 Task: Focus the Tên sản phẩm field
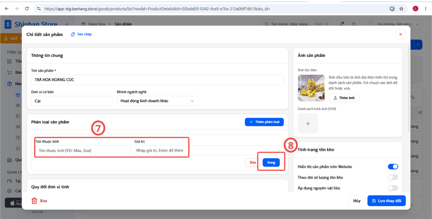point(157,80)
